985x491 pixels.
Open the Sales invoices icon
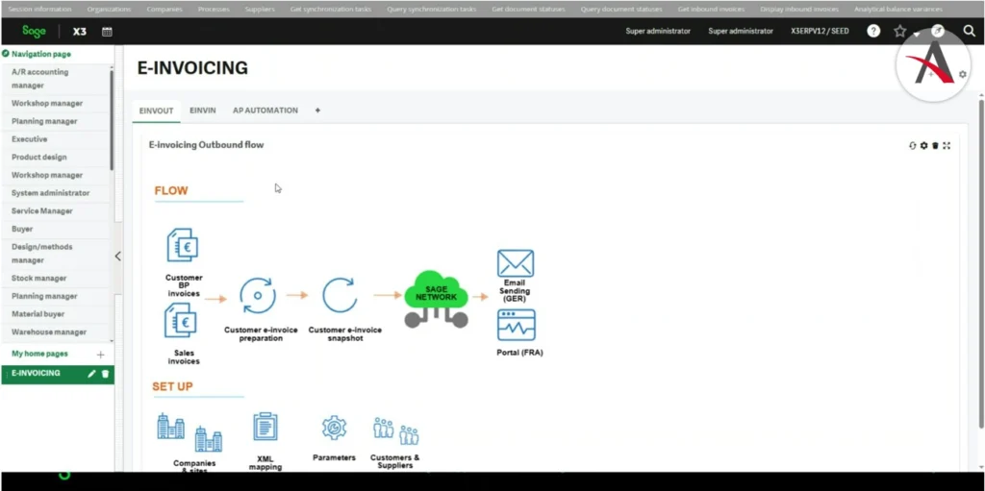coord(181,320)
